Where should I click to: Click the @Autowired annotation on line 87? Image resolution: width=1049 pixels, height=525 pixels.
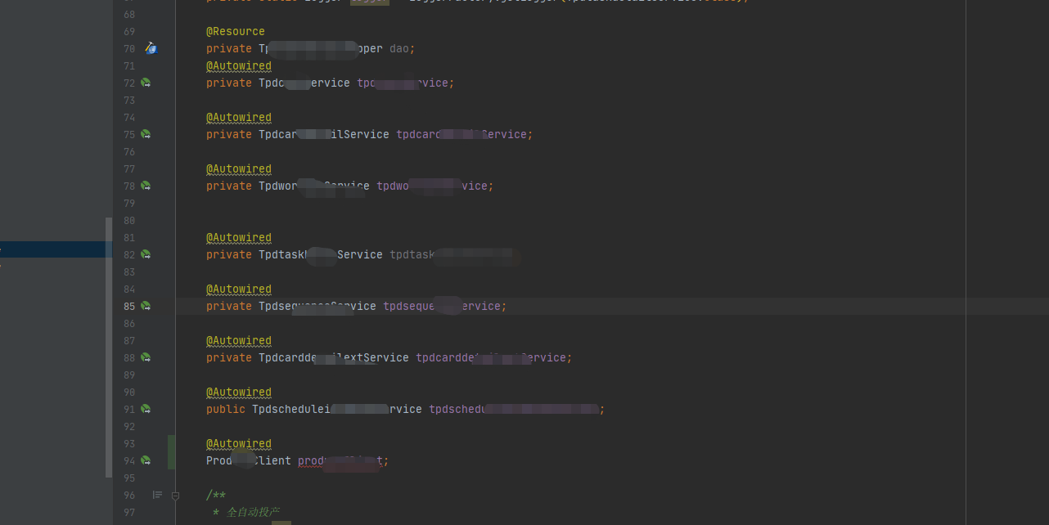239,341
